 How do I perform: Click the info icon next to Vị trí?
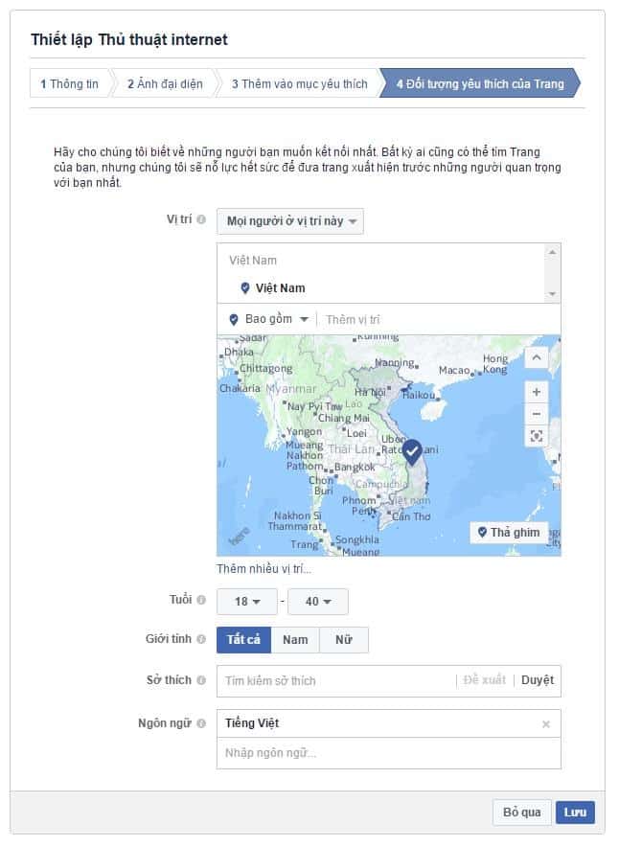[x=201, y=219]
